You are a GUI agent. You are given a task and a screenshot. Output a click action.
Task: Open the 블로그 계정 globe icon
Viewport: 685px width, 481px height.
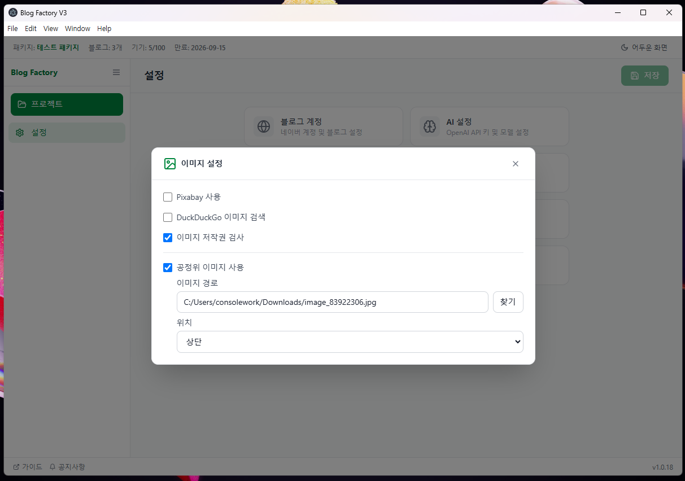tap(264, 126)
